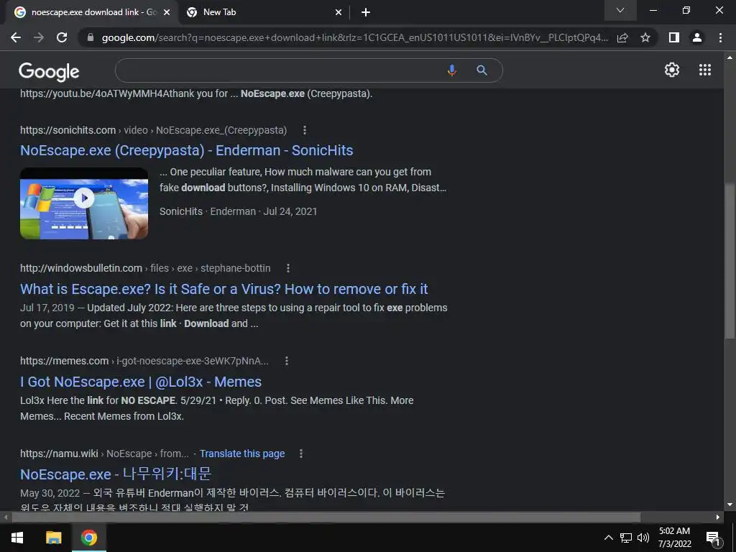This screenshot has width=736, height=552.
Task: Show hidden system tray icons
Action: 608,538
